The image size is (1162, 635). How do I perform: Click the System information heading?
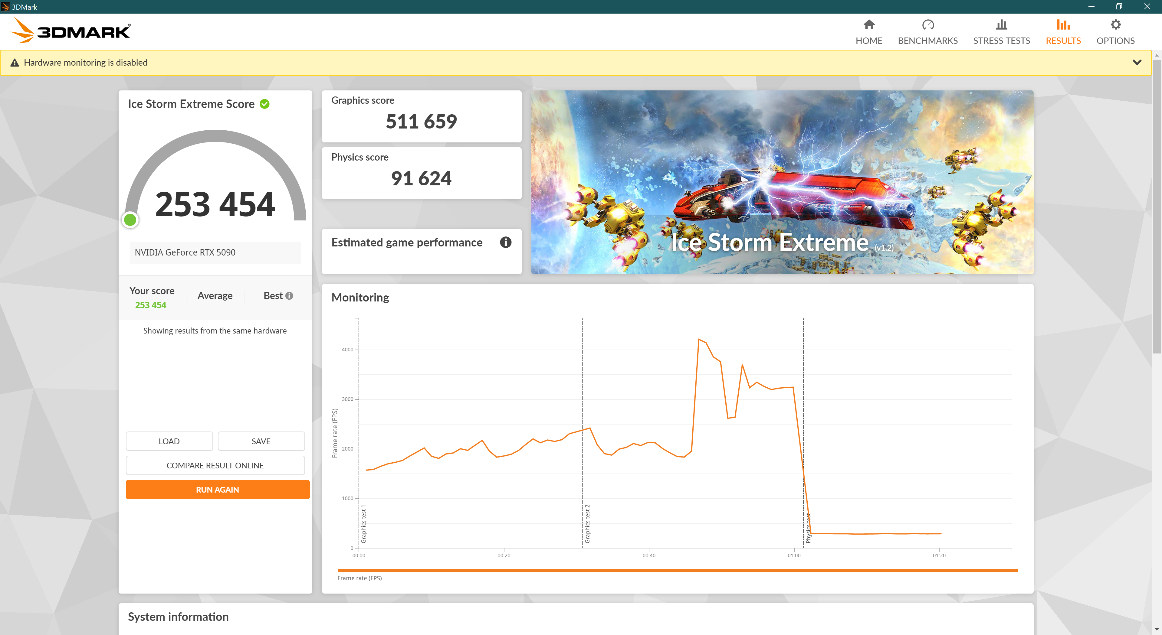[178, 617]
